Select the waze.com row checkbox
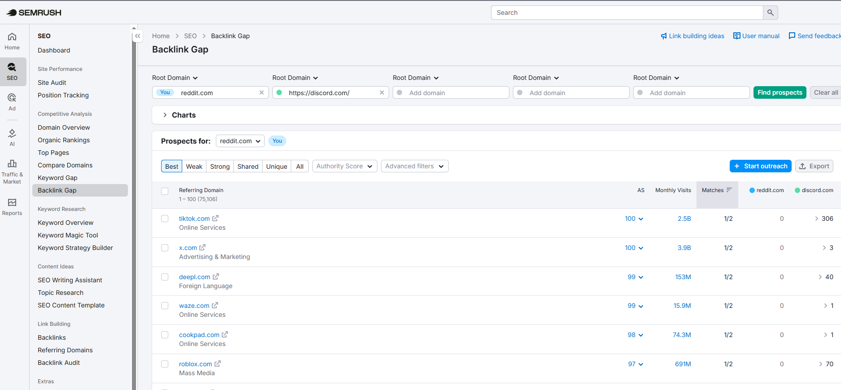Viewport: 841px width, 390px height. point(165,306)
